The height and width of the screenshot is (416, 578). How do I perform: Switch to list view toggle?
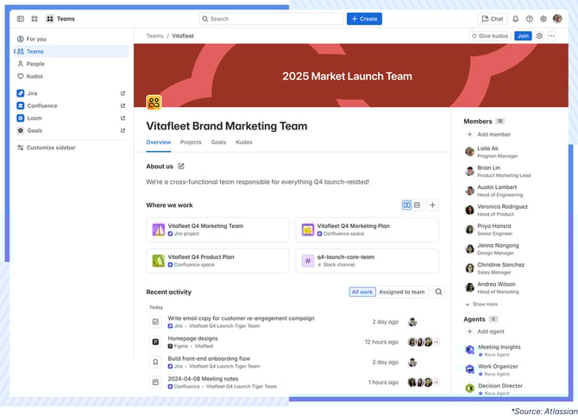coord(417,205)
